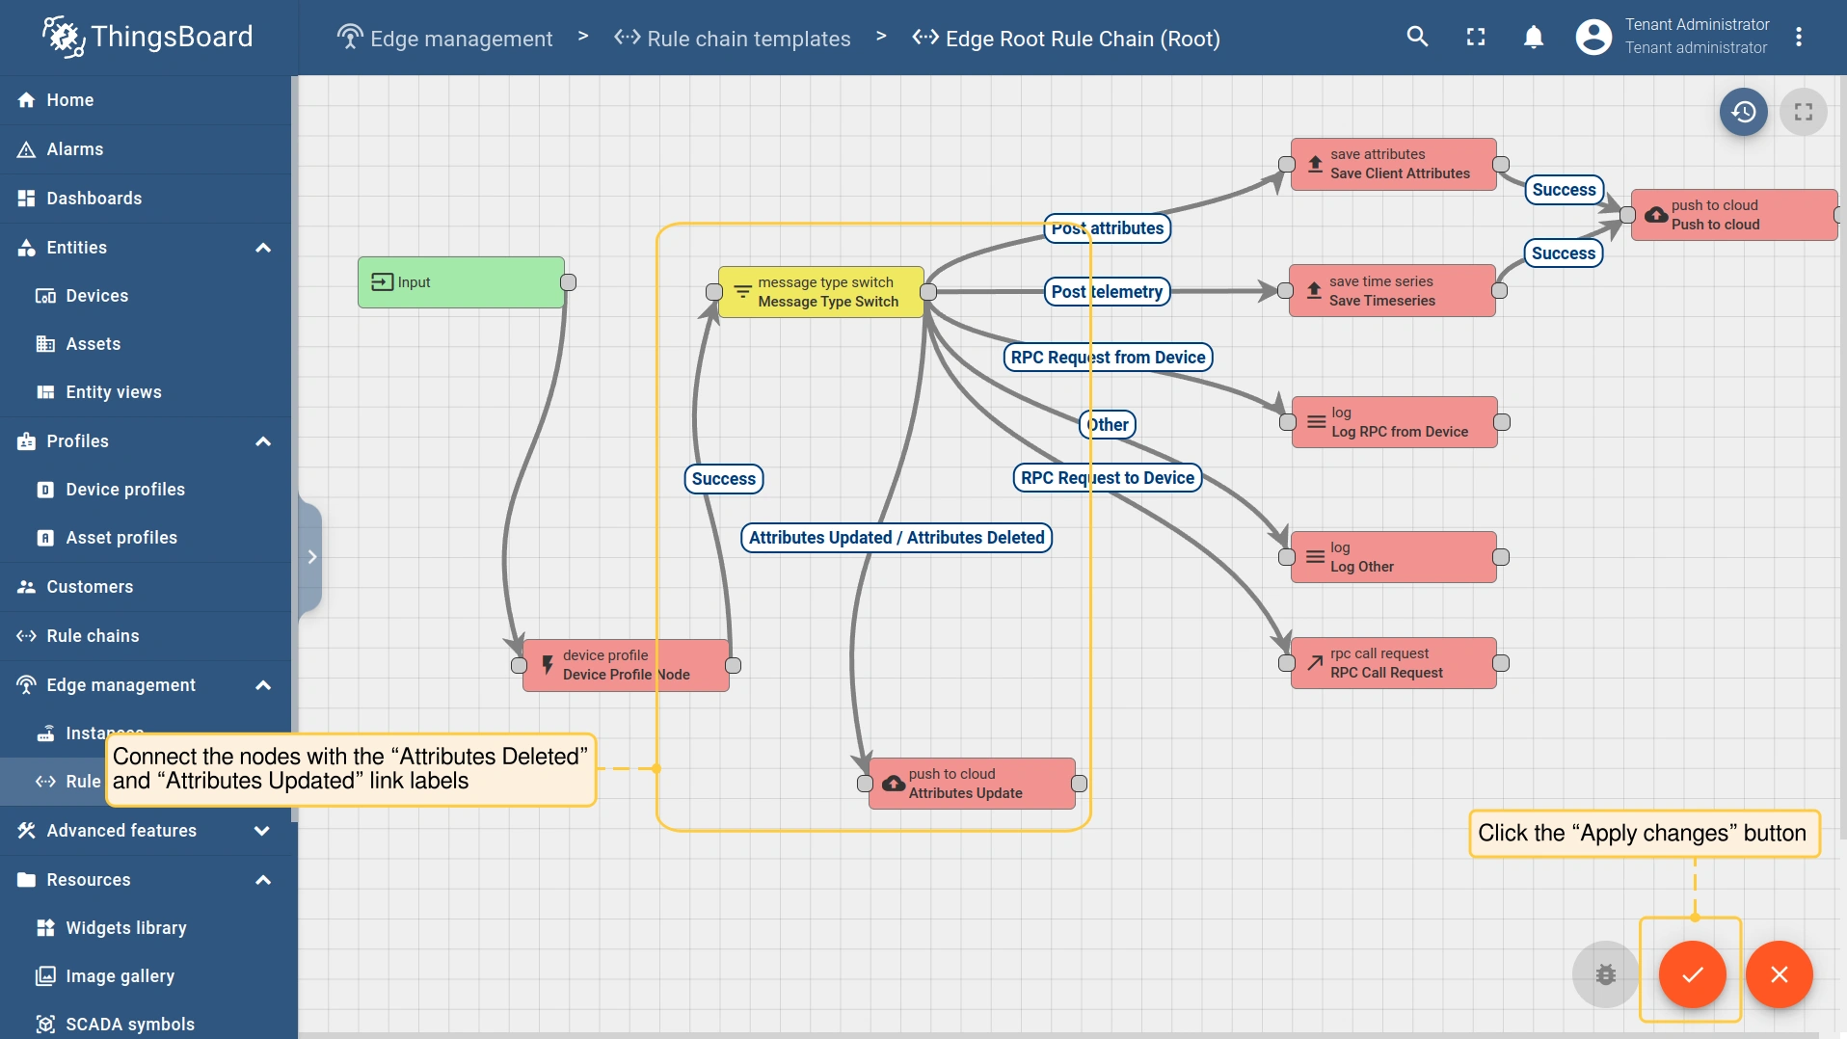
Task: Toggle fullscreen mode from the top header
Action: point(1476,37)
